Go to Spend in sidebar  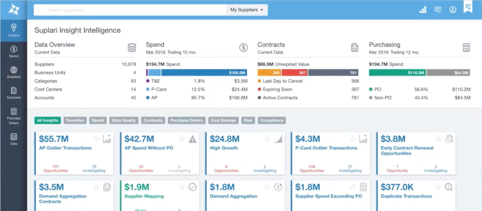14,52
